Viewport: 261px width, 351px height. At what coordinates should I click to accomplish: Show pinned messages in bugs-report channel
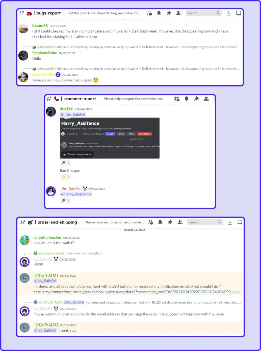[x=169, y=13]
